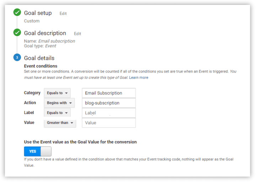Focus the empty Label input field
Screen dimensions: 256x182
click(109, 113)
